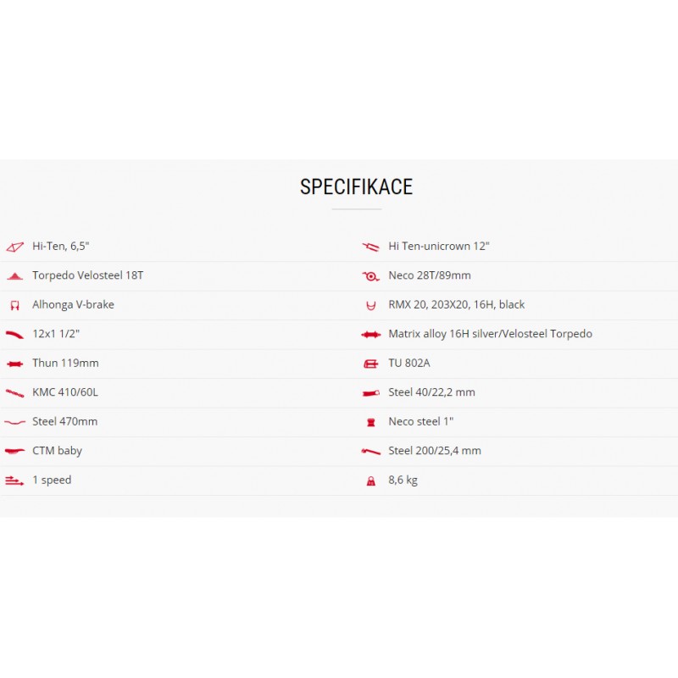Click the fork icon beside Hi Ten-unicrown 12"
The width and height of the screenshot is (678, 678).
tap(370, 247)
